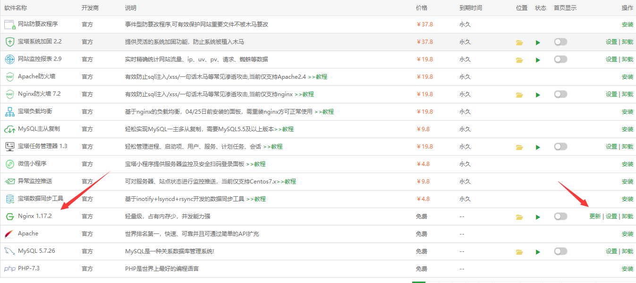Toggle homepage display for 宝塔任务管理器

(x=560, y=147)
